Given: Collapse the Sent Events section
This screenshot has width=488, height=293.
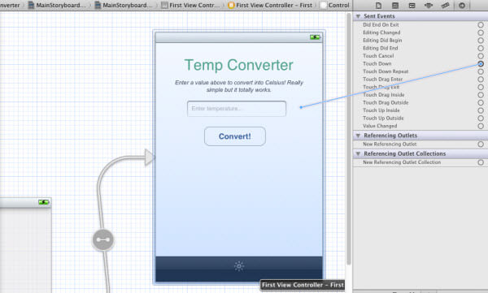Looking at the screenshot, I should point(358,16).
